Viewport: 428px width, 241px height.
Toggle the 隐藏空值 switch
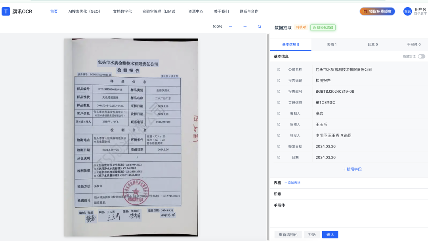click(421, 56)
